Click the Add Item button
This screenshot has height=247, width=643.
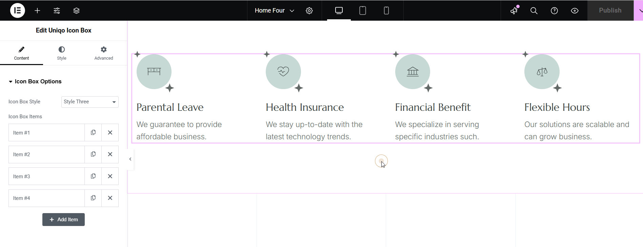coord(63,220)
